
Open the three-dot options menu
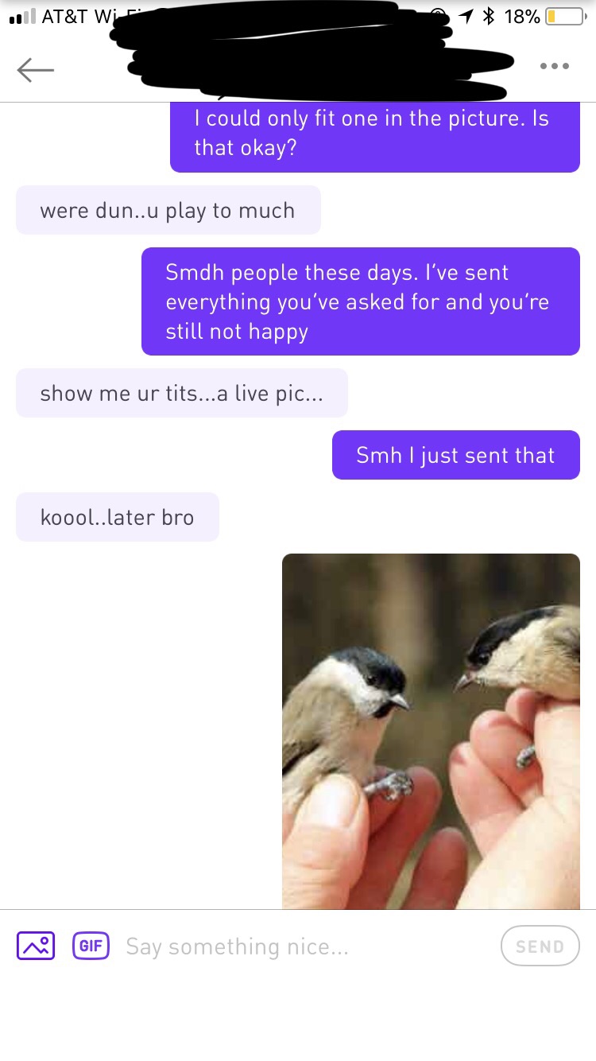click(554, 66)
